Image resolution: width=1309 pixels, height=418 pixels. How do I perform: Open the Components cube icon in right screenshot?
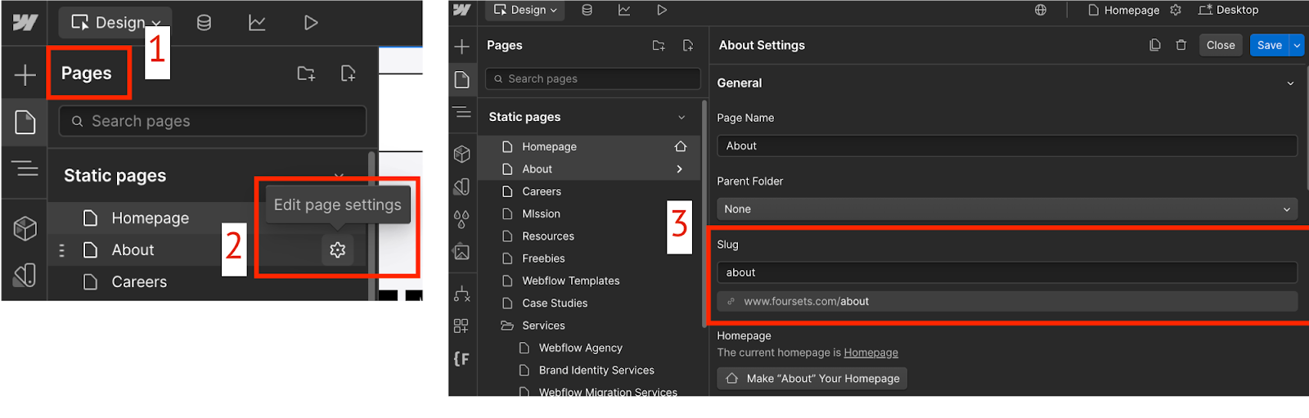coord(461,154)
